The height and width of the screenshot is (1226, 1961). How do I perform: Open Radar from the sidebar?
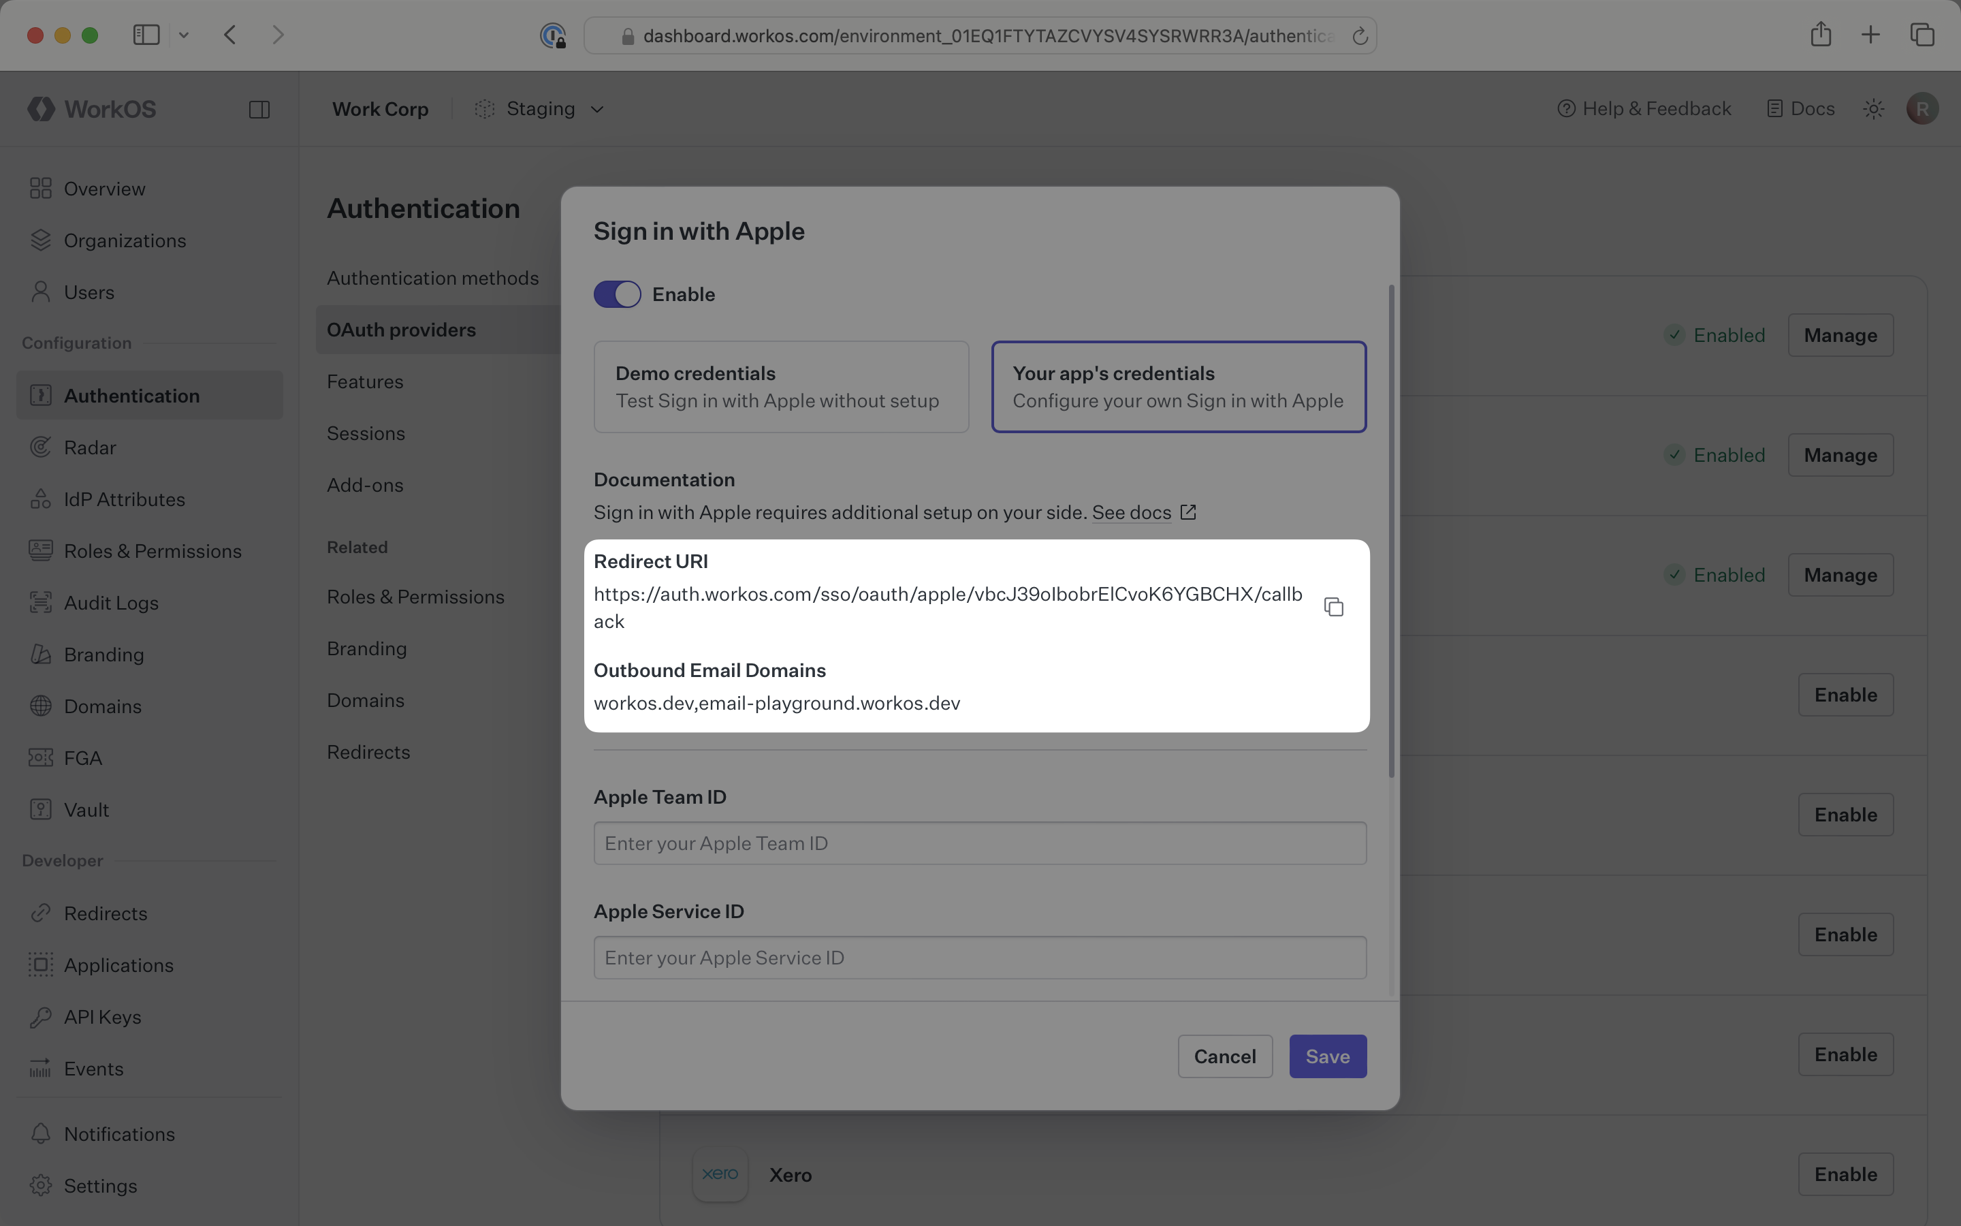90,447
